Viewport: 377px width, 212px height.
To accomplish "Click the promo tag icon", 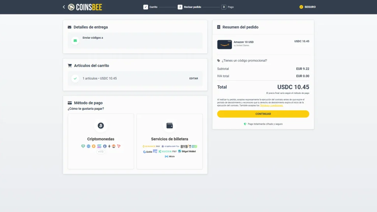I will [219, 61].
